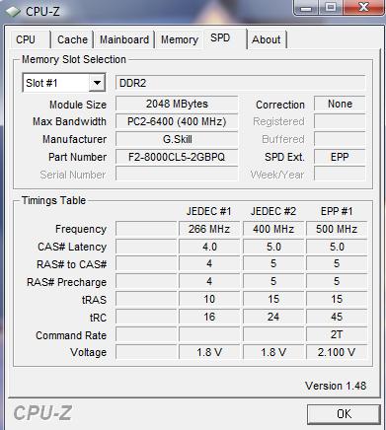The width and height of the screenshot is (386, 430).
Task: Click the RAS# Precharge row label
Action: (67, 282)
